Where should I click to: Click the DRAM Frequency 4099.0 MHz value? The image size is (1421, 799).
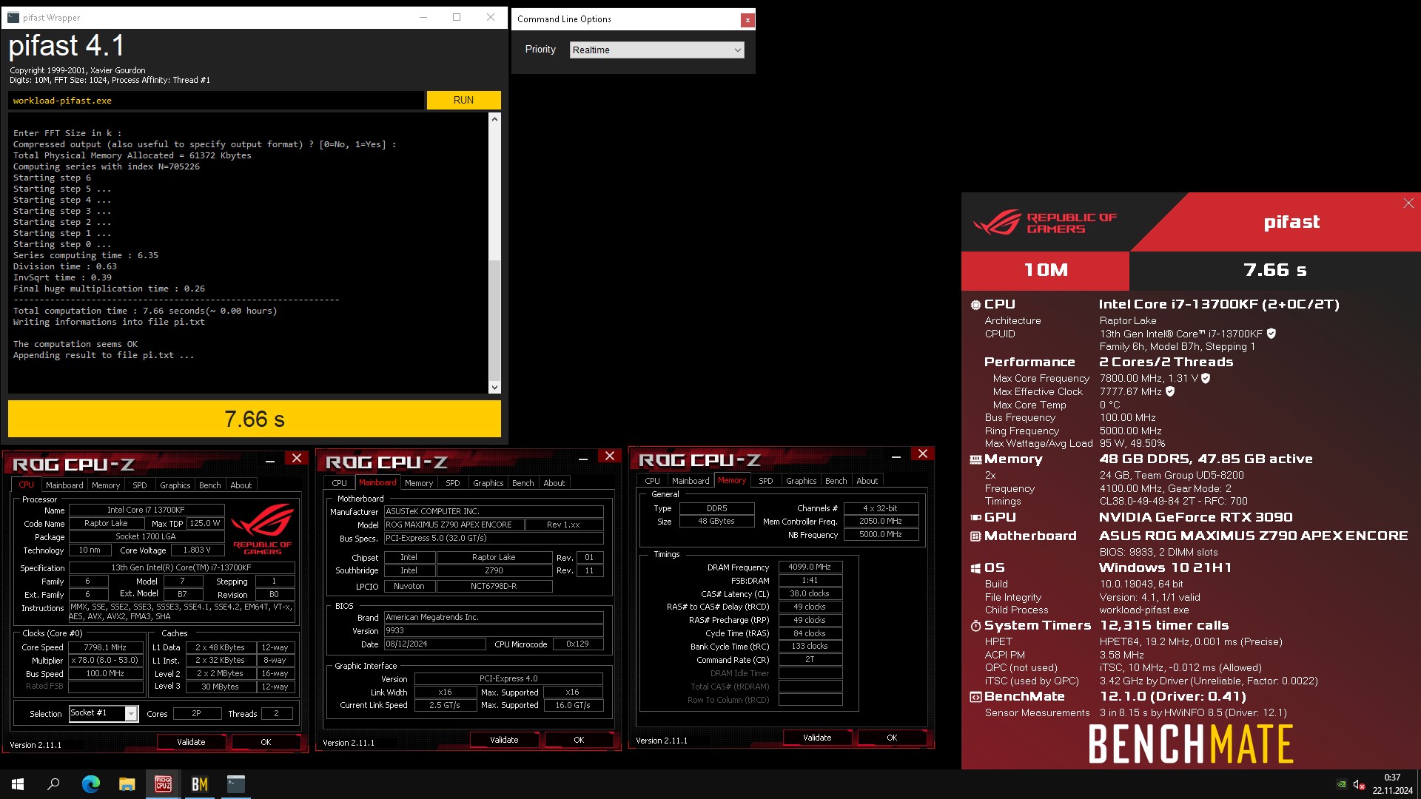(x=810, y=567)
